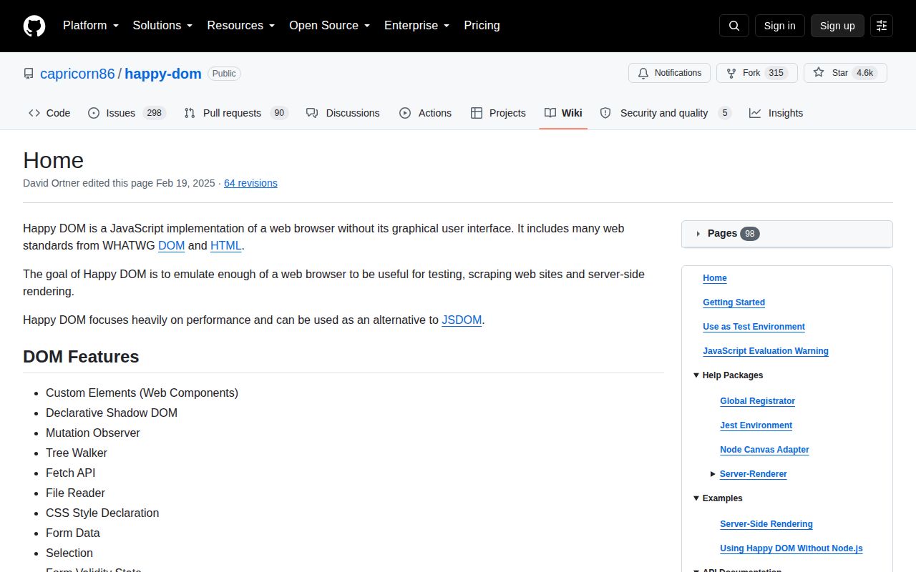The height and width of the screenshot is (572, 916).
Task: Switch to the Code tab
Action: (49, 113)
